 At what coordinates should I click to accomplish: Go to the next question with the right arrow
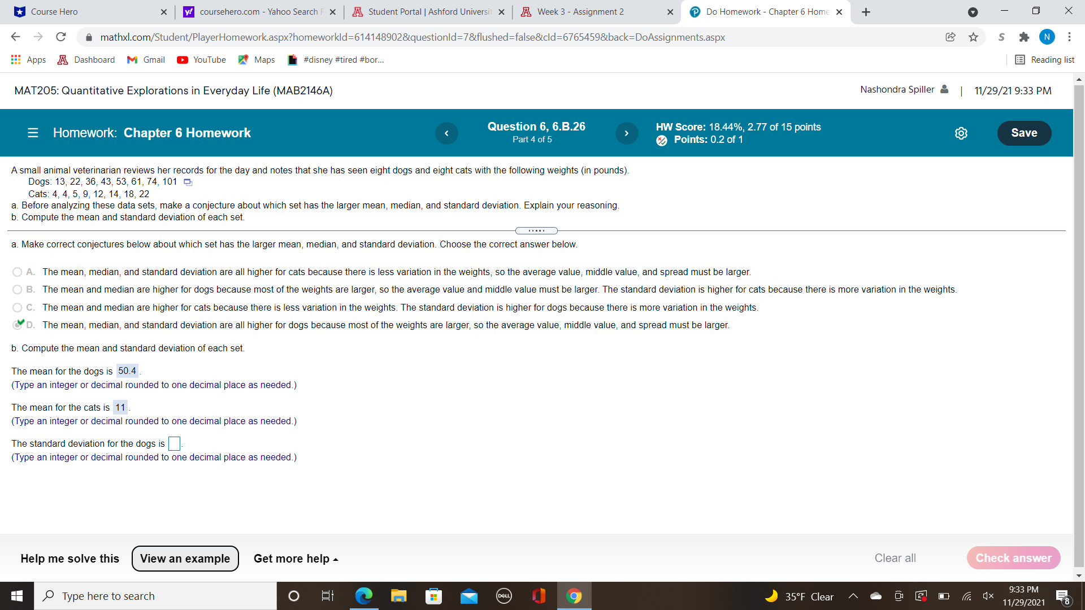(x=627, y=133)
